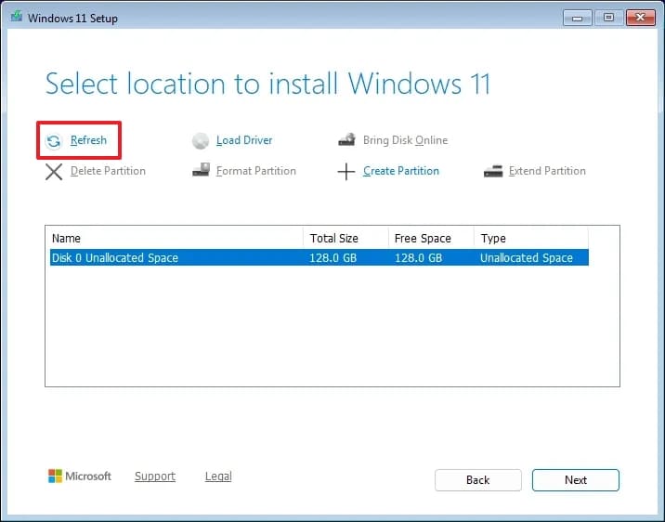Open the Load Driver link
The image size is (665, 522).
(244, 140)
